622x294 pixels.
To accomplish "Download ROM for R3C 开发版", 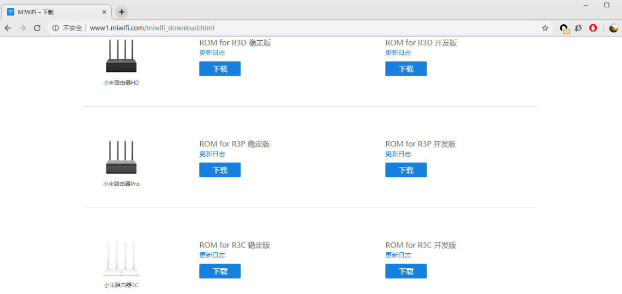I will (x=406, y=271).
